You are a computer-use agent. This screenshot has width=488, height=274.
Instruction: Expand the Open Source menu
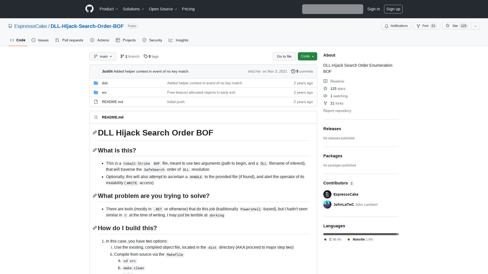click(163, 9)
